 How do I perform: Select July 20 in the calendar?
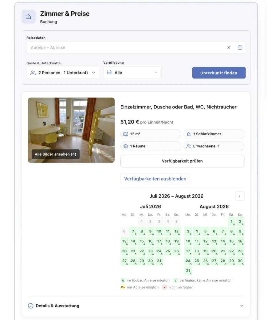(x=124, y=251)
